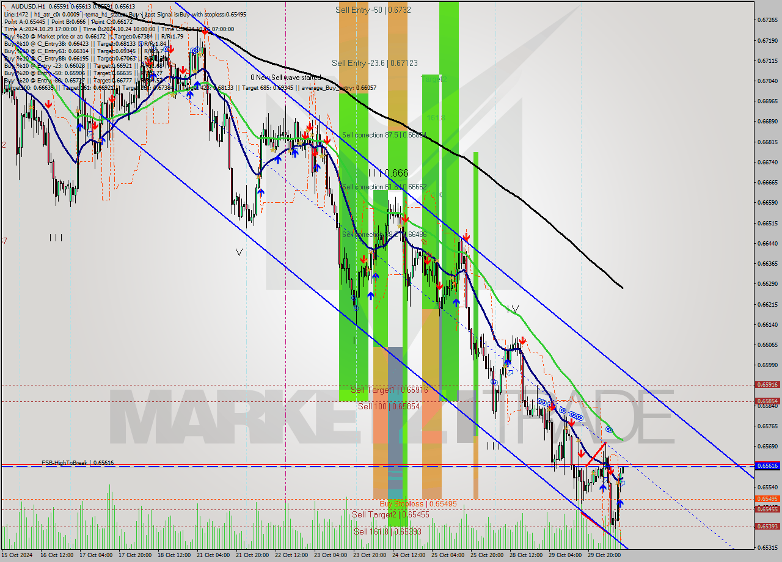This screenshot has width=782, height=562.
Task: Select the 'Sell 100 | 0.65854' label
Action: click(389, 406)
